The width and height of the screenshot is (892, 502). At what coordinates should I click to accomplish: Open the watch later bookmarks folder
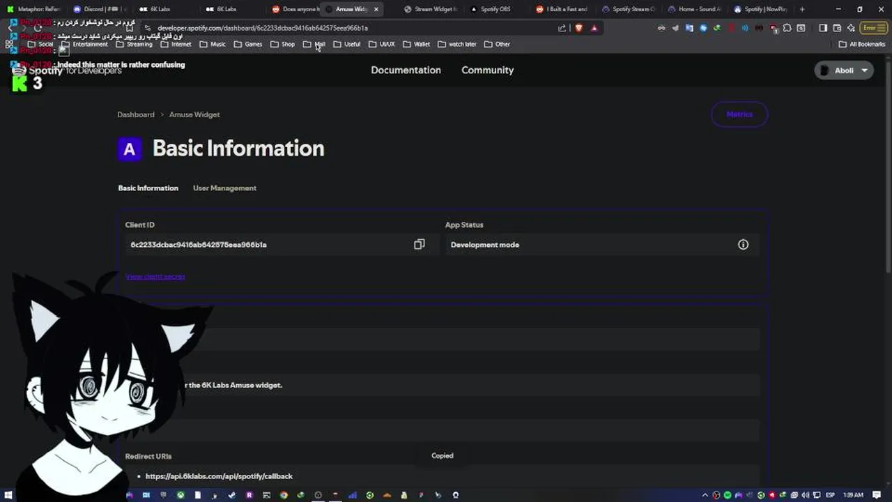pyautogui.click(x=456, y=44)
